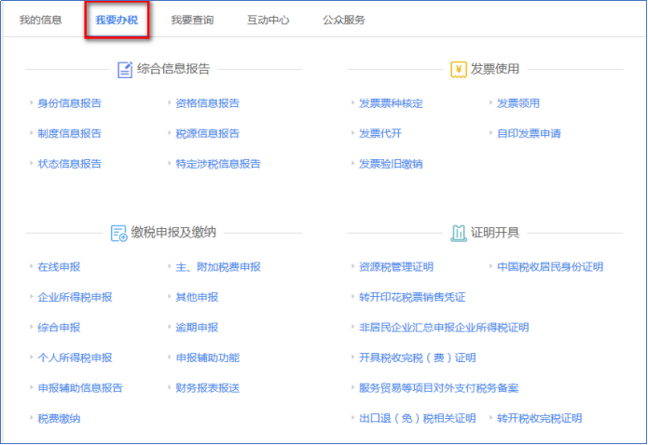The width and height of the screenshot is (648, 445).
Task: Open 发票票种核定 link
Action: pos(391,103)
